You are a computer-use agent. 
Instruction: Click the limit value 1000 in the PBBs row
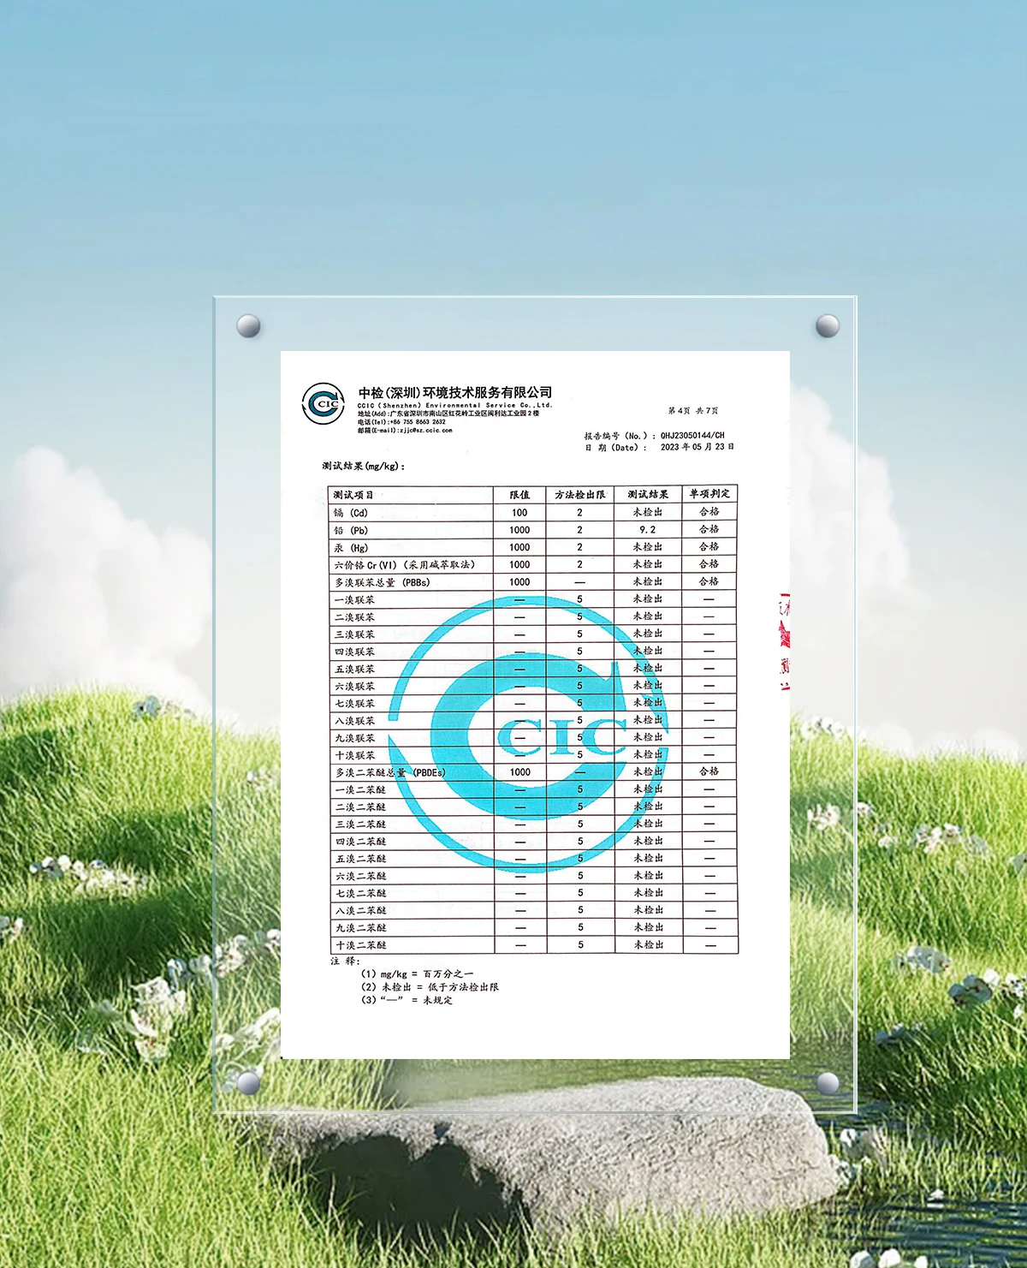[x=519, y=581]
